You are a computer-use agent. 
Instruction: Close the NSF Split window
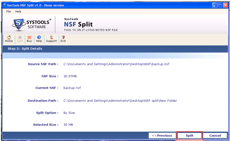click(226, 6)
